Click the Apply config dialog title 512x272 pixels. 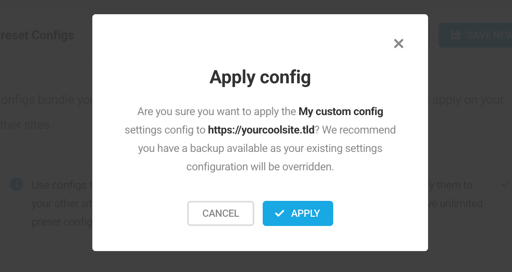click(x=260, y=77)
